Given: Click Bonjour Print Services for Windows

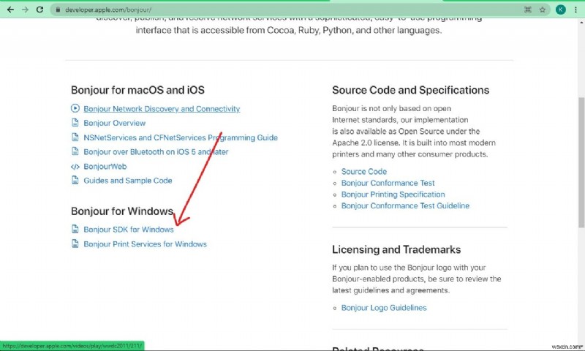Looking at the screenshot, I should tap(145, 244).
